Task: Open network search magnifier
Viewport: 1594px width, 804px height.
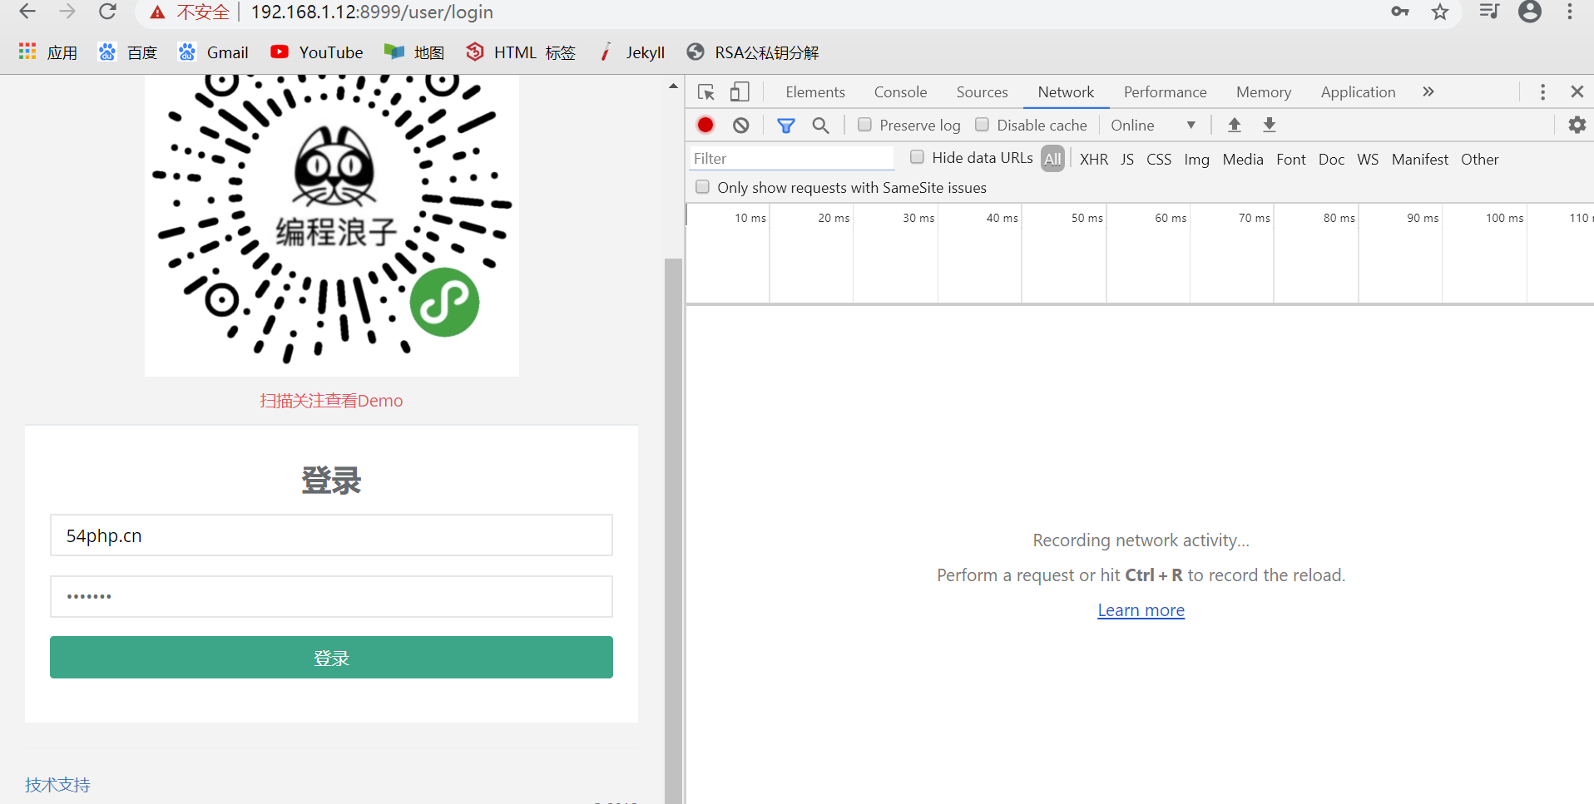Action: pos(820,125)
